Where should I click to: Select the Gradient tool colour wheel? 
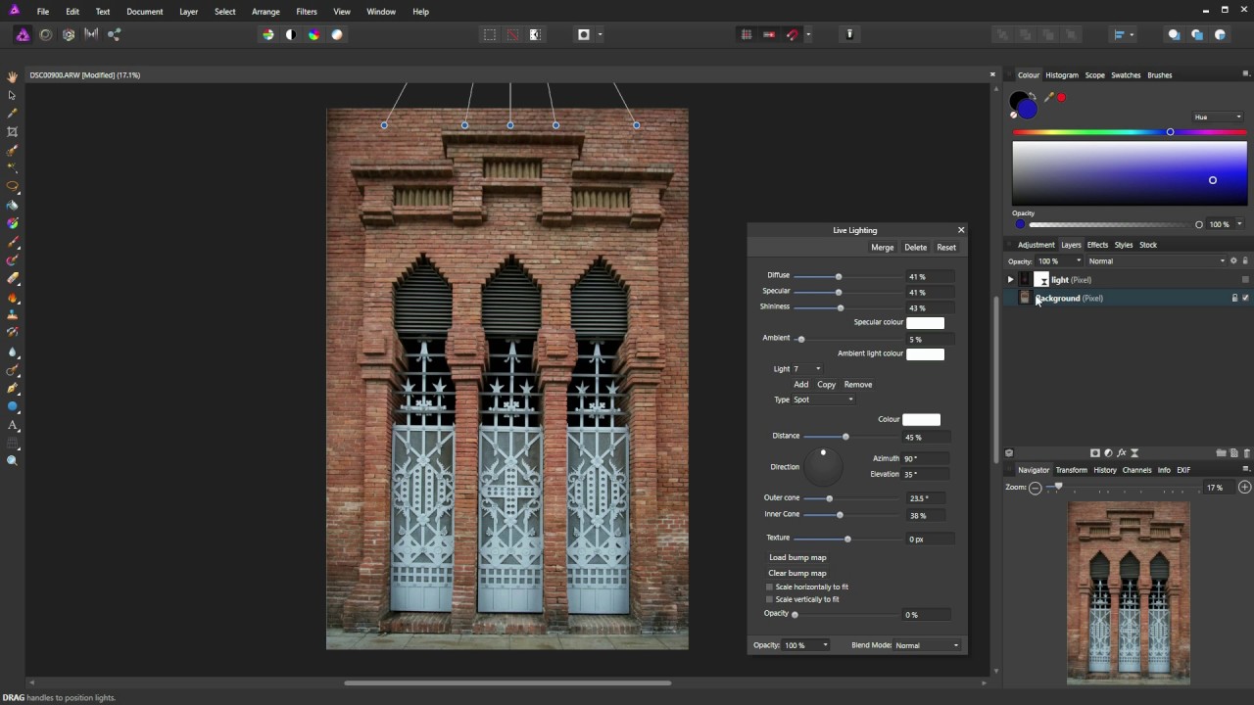click(x=12, y=223)
